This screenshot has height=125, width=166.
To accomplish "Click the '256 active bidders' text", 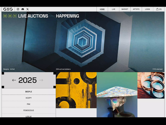I will (x=63, y=69).
